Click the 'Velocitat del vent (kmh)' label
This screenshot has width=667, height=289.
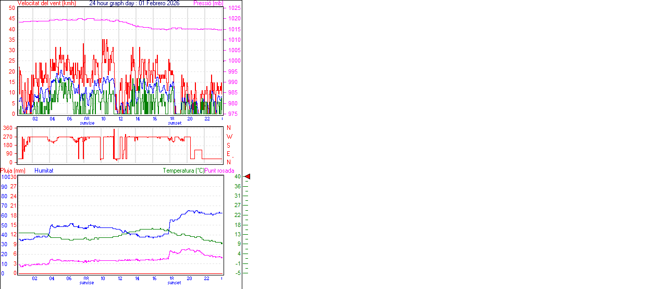(x=46, y=3)
